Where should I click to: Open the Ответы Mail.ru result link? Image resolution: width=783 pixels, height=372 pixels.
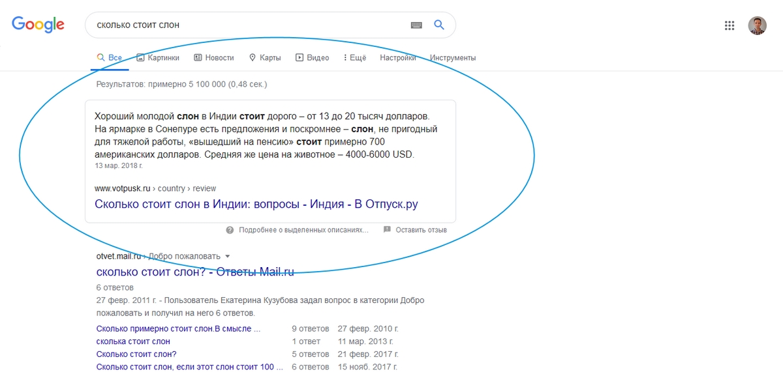[x=194, y=272]
